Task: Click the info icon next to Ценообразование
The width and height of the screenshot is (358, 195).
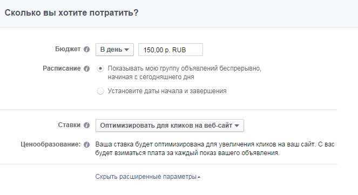Action: [x=86, y=144]
